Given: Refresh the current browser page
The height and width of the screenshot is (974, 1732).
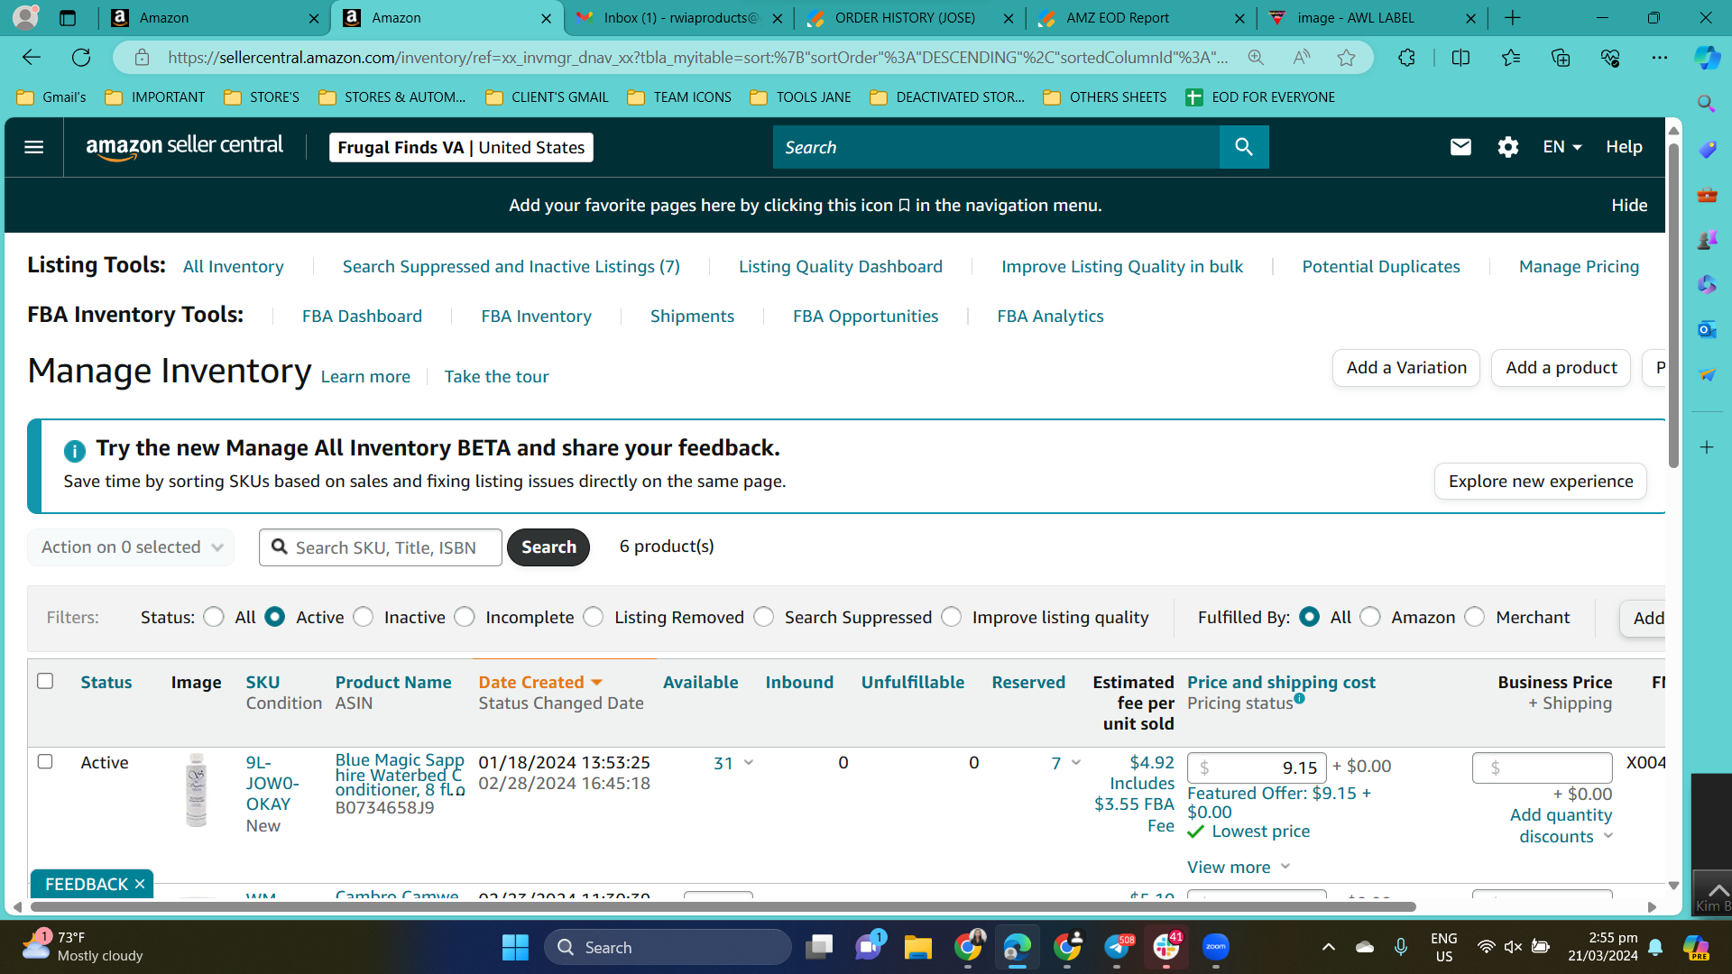Looking at the screenshot, I should 81,58.
